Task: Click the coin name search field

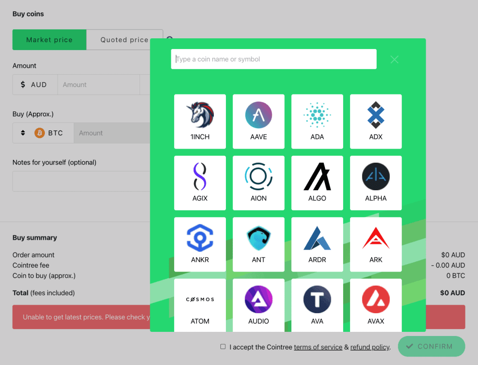Action: [x=274, y=59]
